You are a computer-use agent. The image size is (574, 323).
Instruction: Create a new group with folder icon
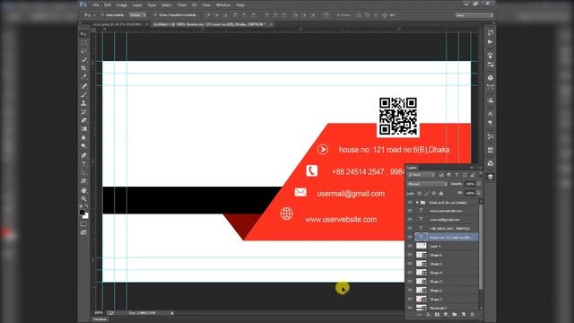tap(455, 315)
